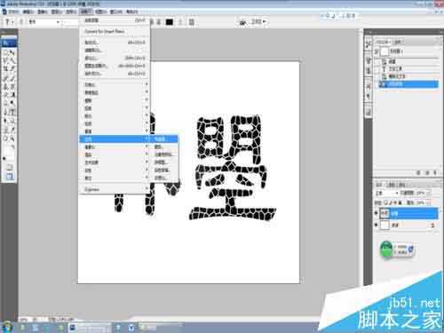The image size is (444, 333).
Task: Open the File (文件) menu
Action: (x=13, y=12)
